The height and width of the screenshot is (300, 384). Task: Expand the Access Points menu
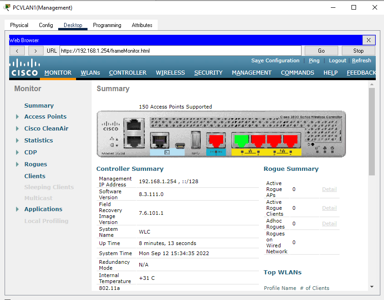(x=17, y=117)
